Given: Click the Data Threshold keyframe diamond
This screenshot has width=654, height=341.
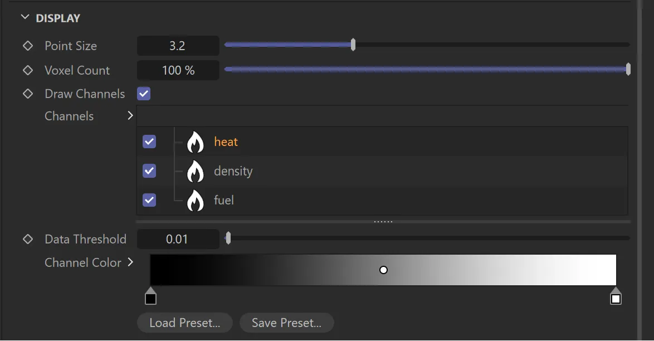Looking at the screenshot, I should [x=28, y=239].
